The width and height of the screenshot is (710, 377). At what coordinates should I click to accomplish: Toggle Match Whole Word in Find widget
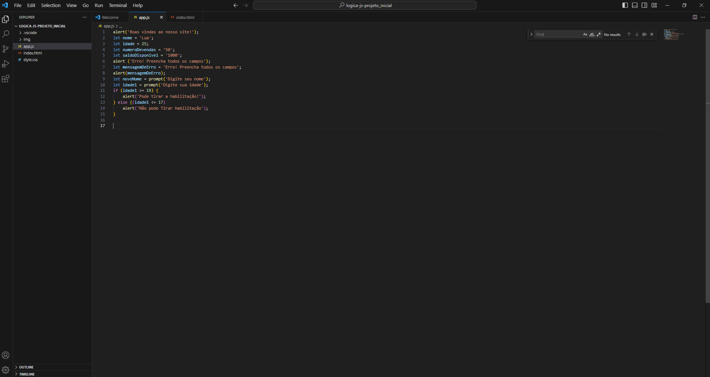coord(592,34)
